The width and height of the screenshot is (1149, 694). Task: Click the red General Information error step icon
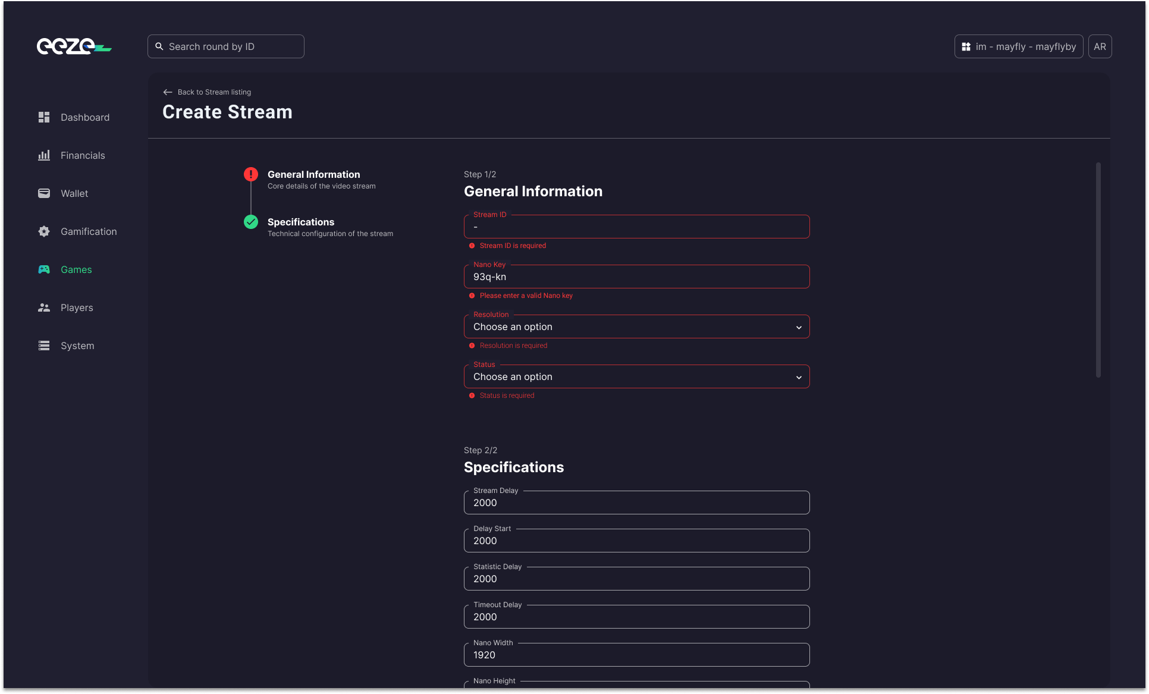(251, 174)
